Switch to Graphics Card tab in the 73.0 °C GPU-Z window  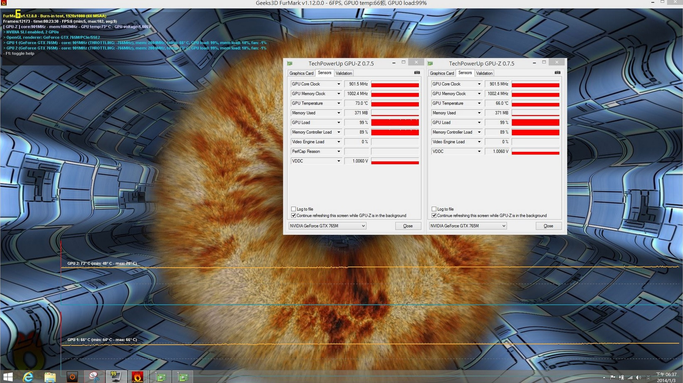tap(302, 73)
